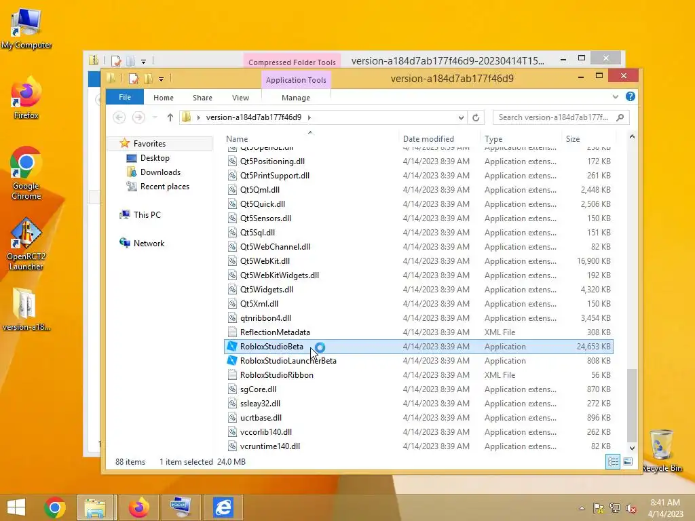Expand the address bar history dropdown
The height and width of the screenshot is (521, 695).
(461, 117)
